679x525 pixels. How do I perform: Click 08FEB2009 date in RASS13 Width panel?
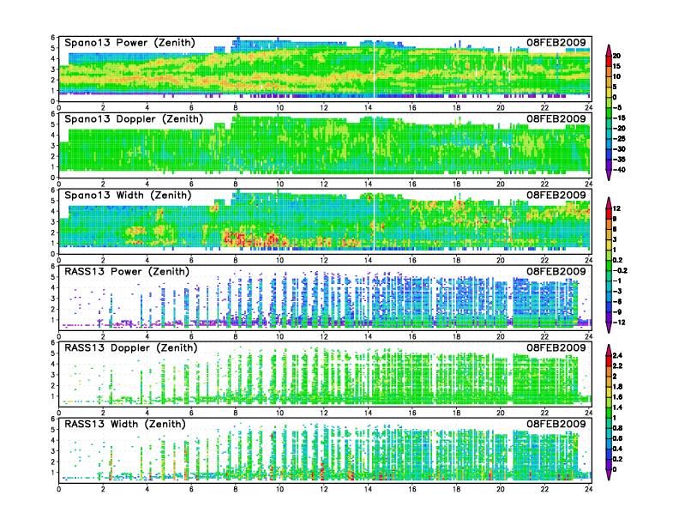(x=556, y=424)
